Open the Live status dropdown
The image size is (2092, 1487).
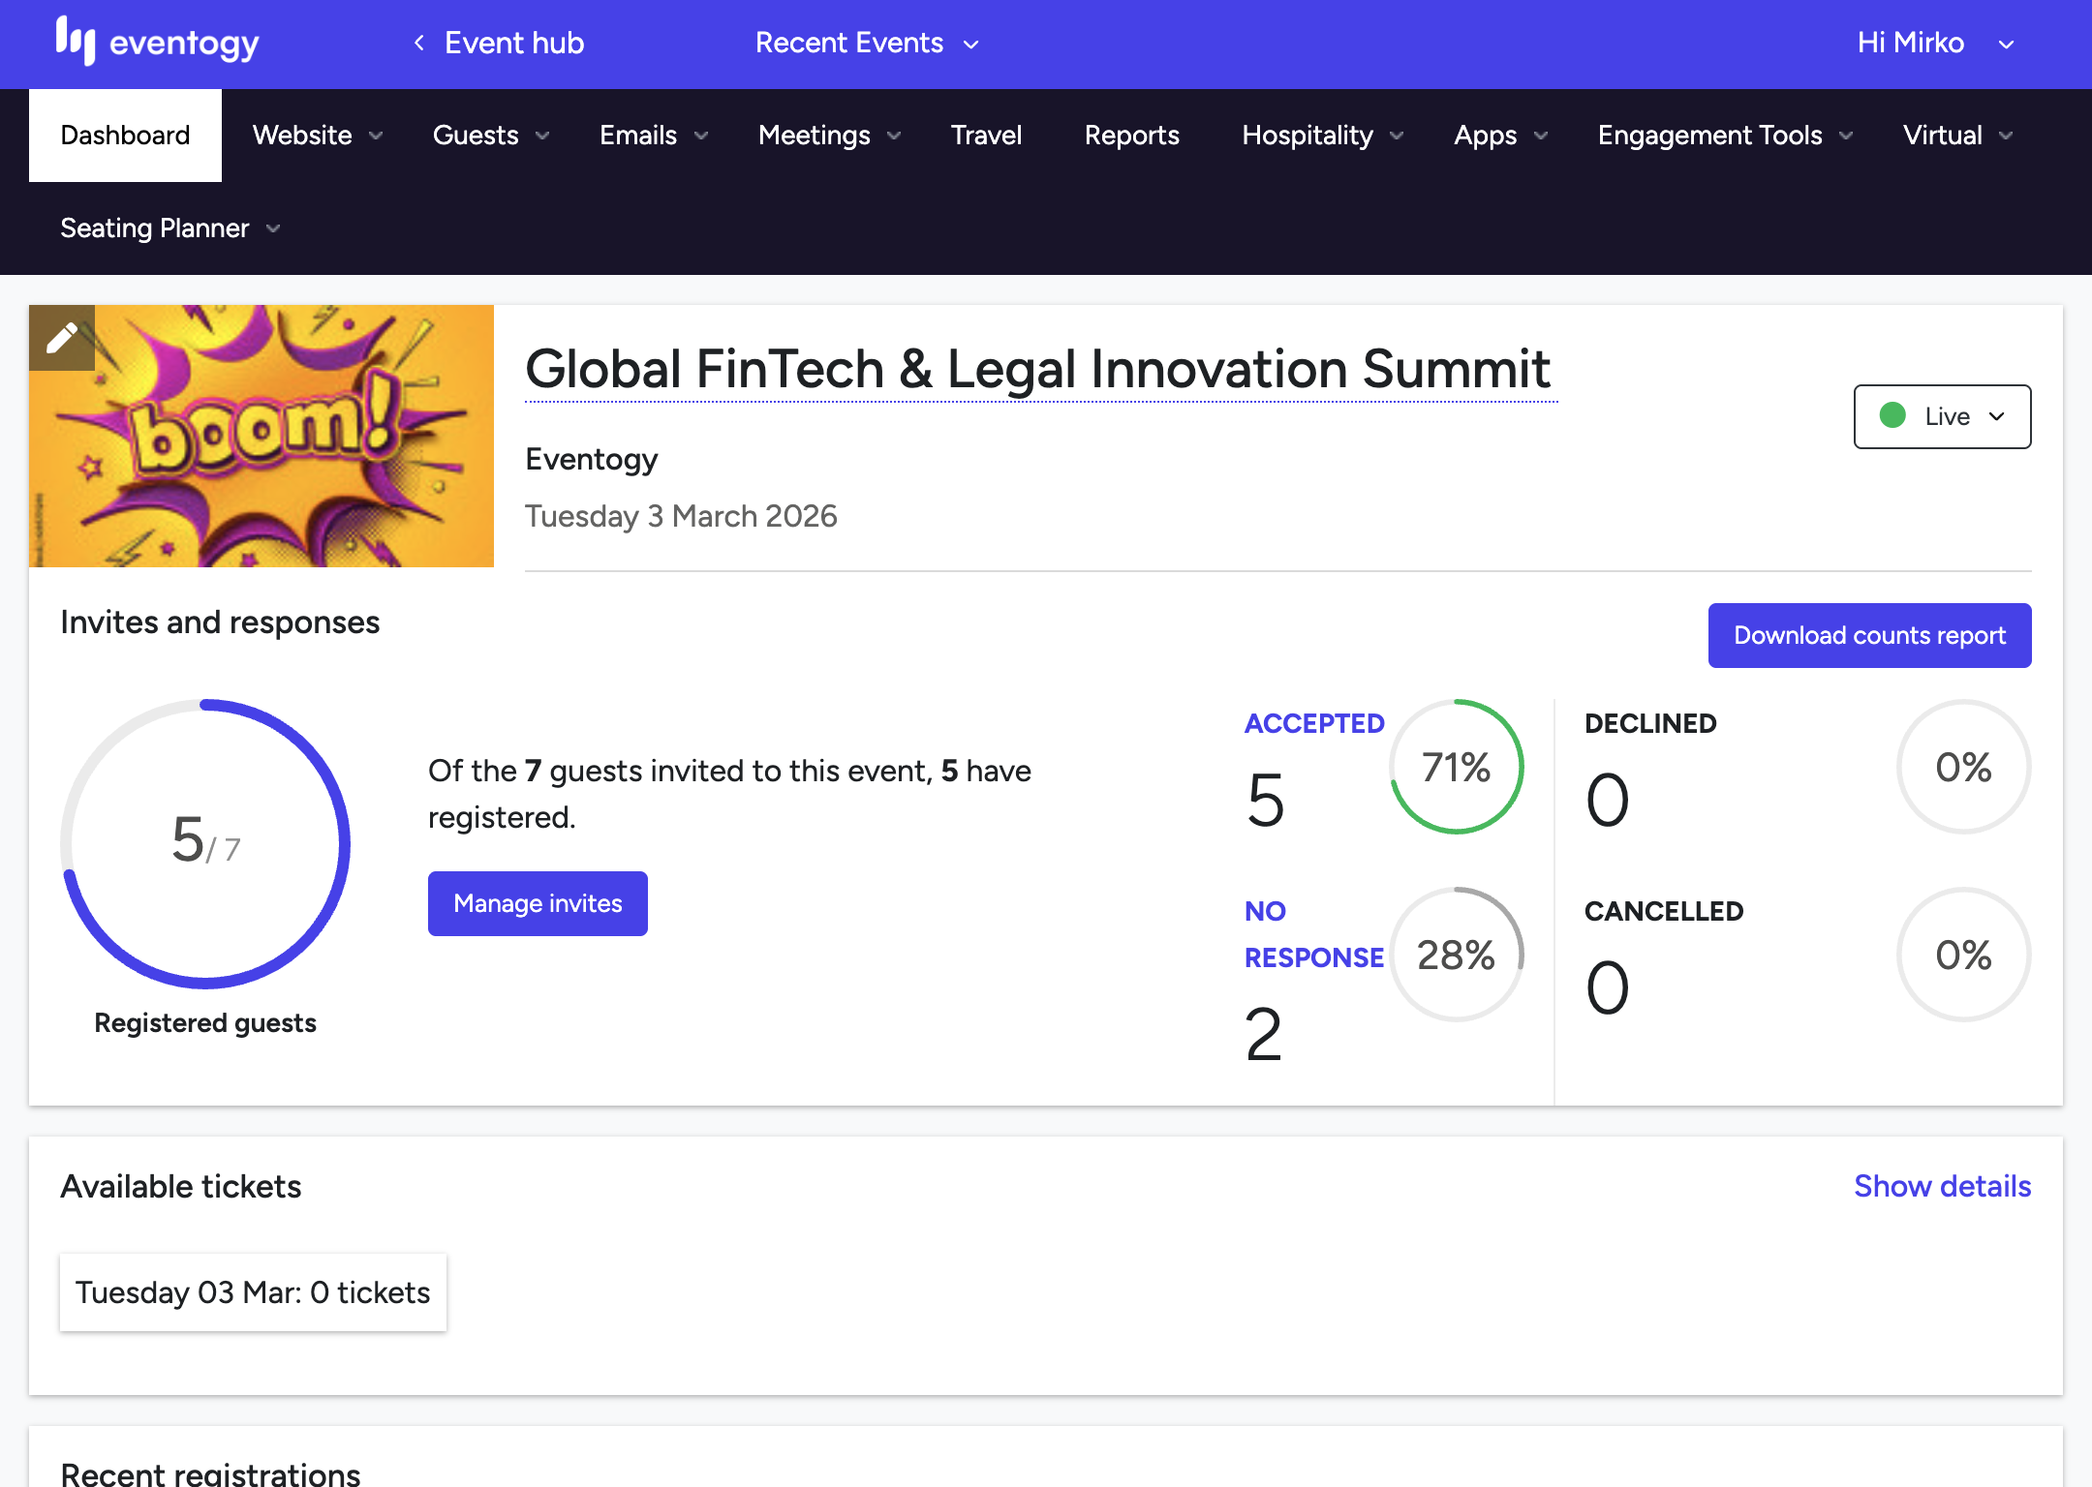(1942, 416)
